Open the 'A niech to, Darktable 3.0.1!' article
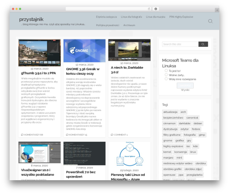The width and height of the screenshot is (229, 194). click(127, 70)
